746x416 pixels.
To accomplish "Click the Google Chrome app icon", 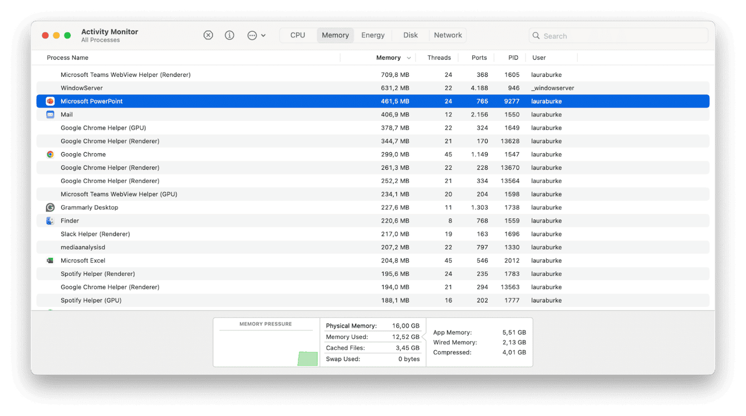I will pyautogui.click(x=50, y=154).
